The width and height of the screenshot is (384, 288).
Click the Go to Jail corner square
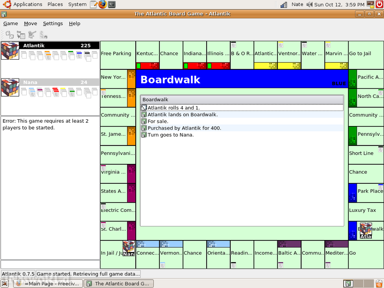tap(366, 55)
